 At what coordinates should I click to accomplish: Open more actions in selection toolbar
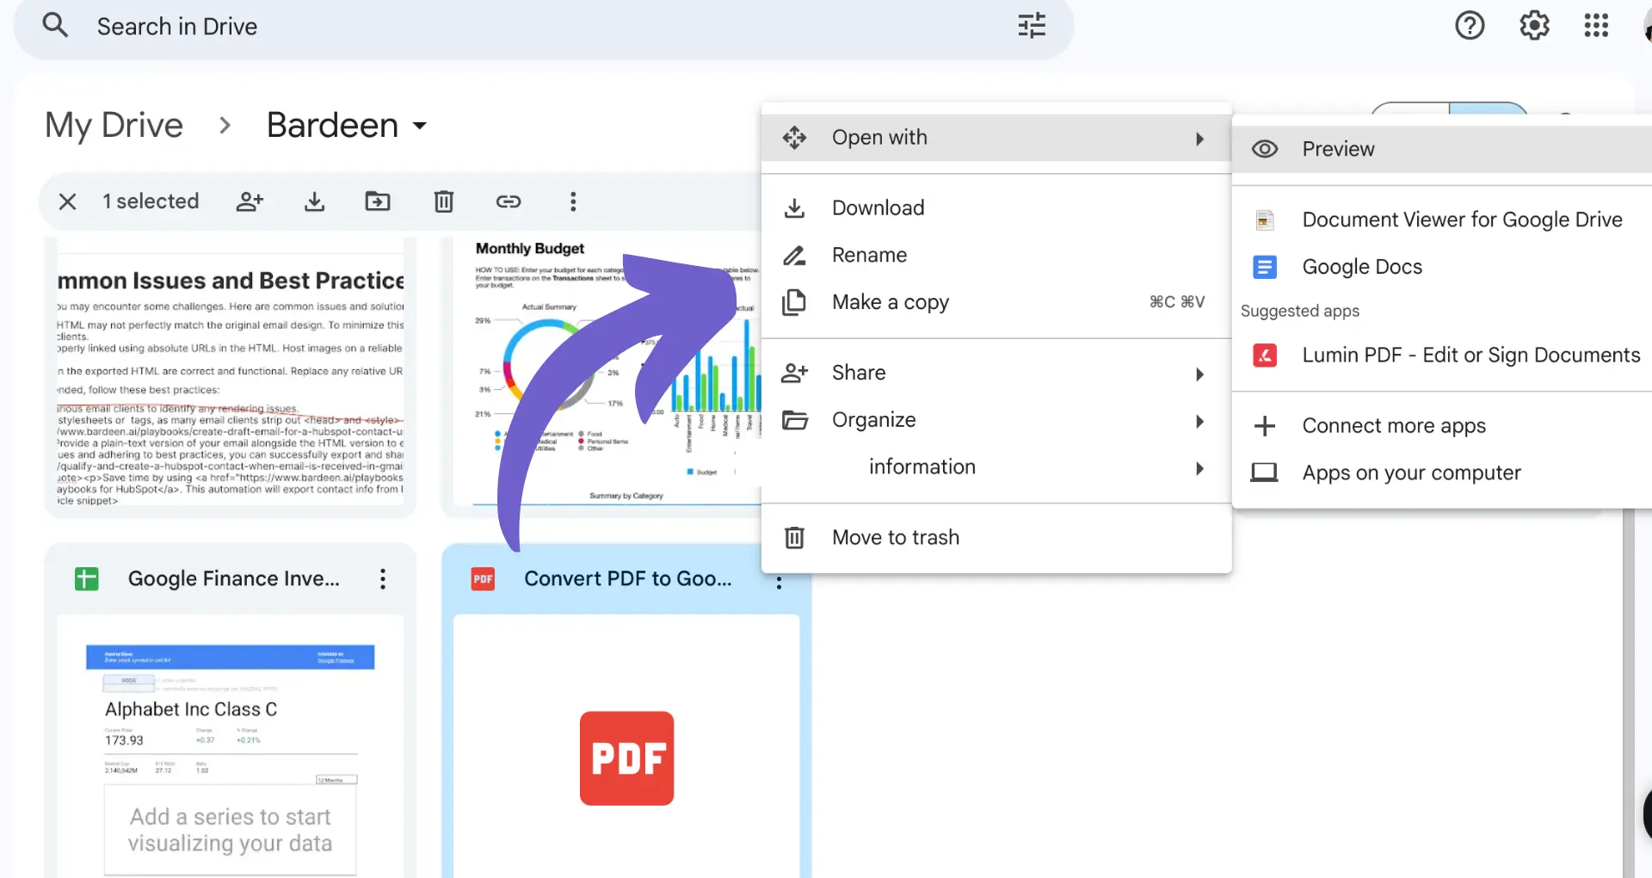573,201
